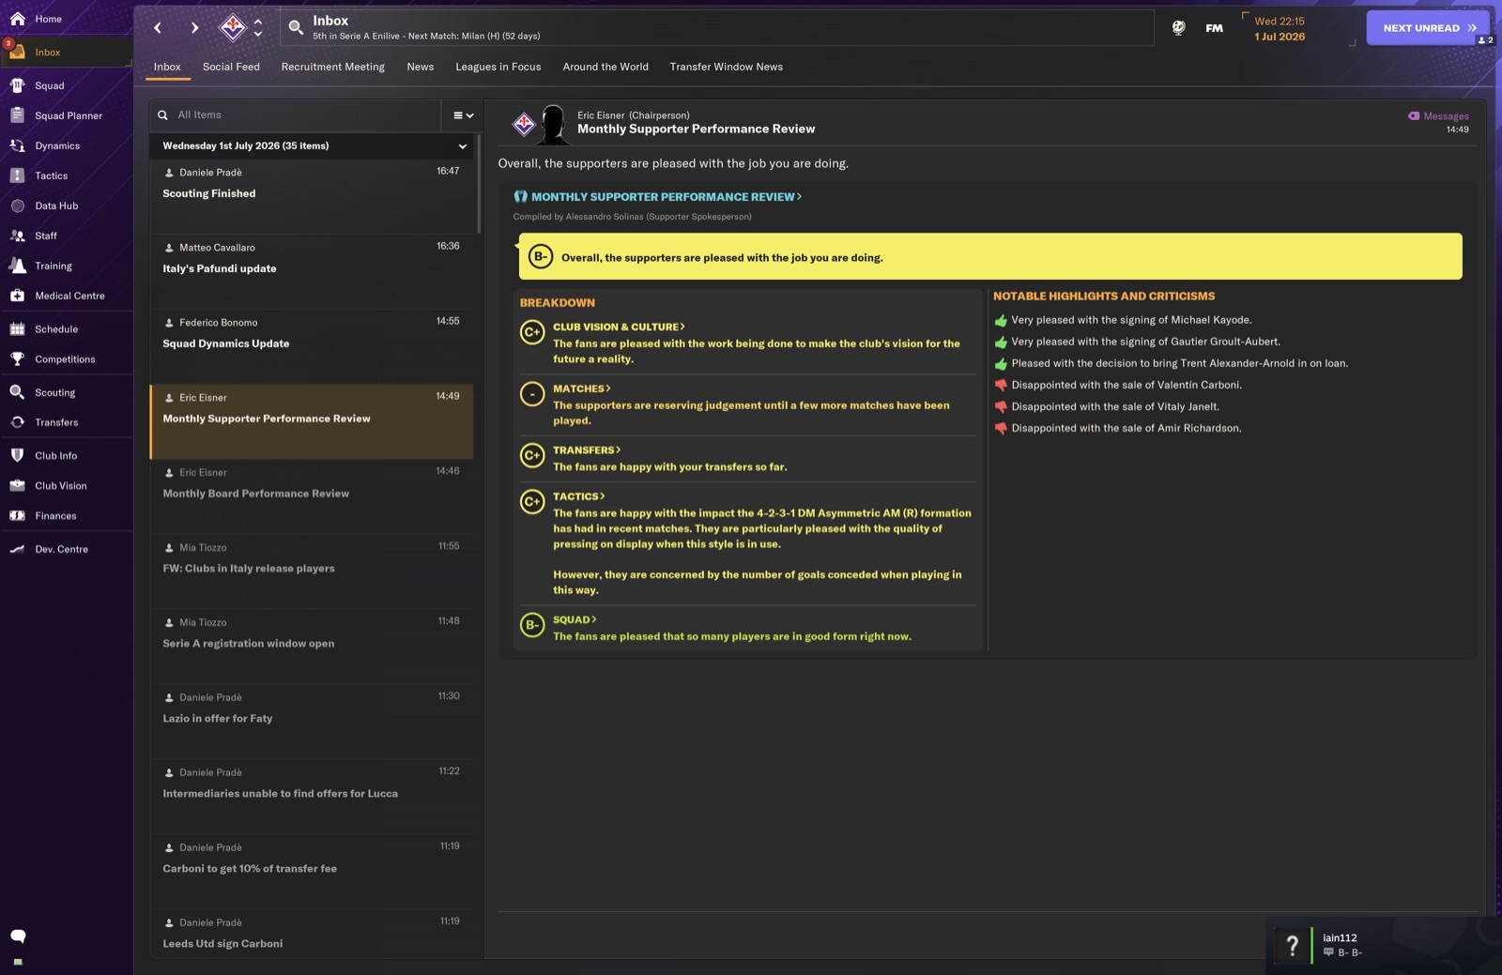Image resolution: width=1502 pixels, height=975 pixels.
Task: Switch to Around the World tab
Action: (x=605, y=67)
